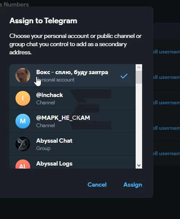Click the blue checkmark on the selected account
This screenshot has height=219, width=180.
pyautogui.click(x=124, y=76)
